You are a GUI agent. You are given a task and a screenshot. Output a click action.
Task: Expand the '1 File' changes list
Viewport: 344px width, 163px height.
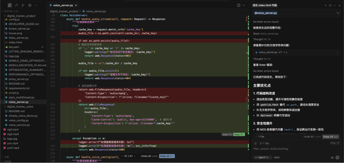click(260, 137)
